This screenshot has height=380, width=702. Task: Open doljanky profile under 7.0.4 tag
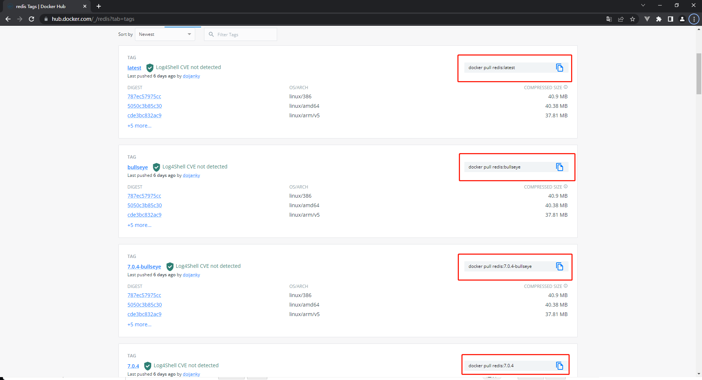click(x=191, y=374)
